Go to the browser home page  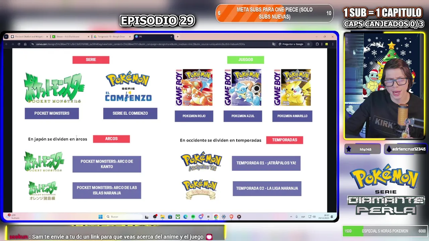point(25,44)
